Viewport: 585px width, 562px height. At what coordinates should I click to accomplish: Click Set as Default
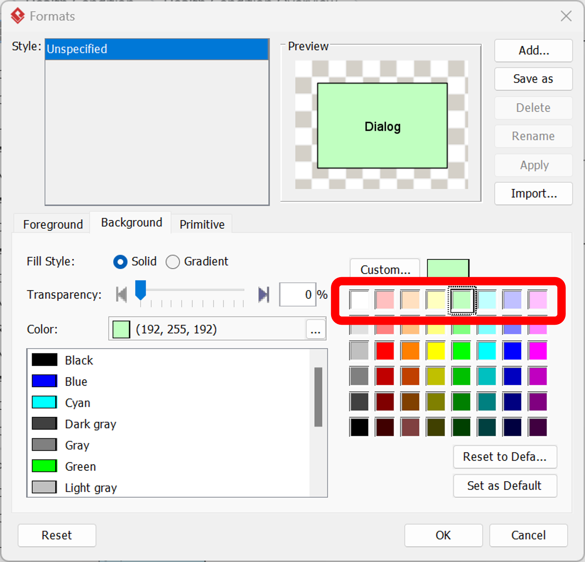(x=505, y=486)
